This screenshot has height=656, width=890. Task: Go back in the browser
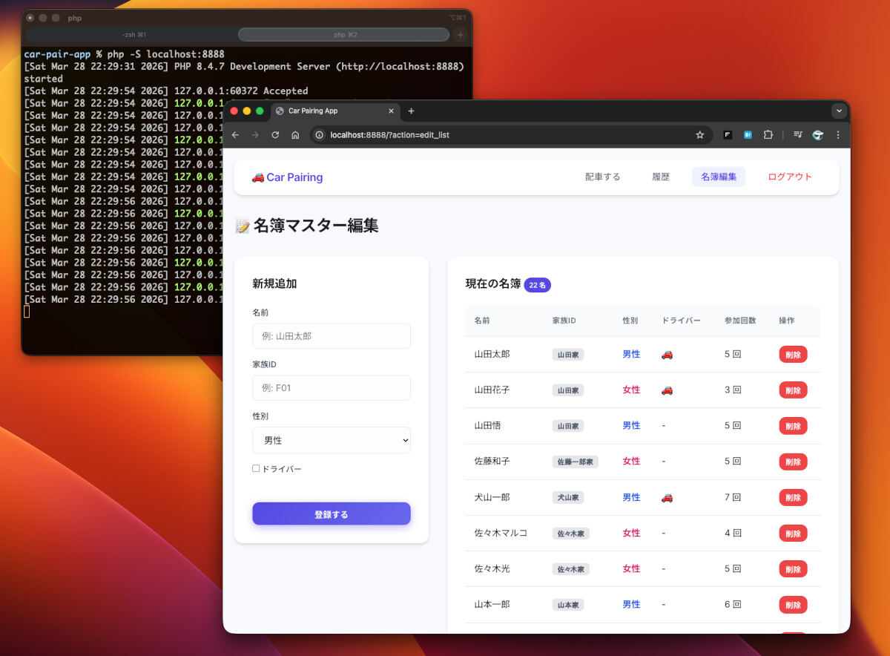235,135
